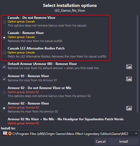This screenshot has width=140, height=146.
Task: Click the Armour 01 - Remove Visor title text
Action: [x=28, y=76]
